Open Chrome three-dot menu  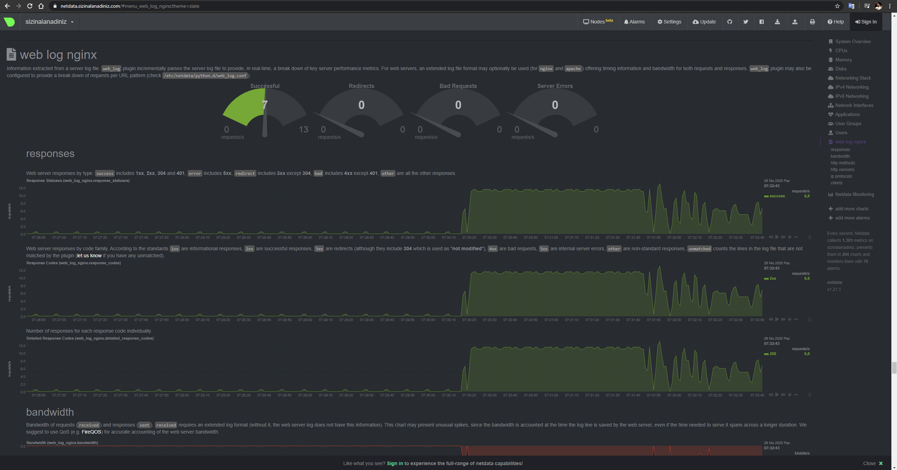tap(890, 6)
